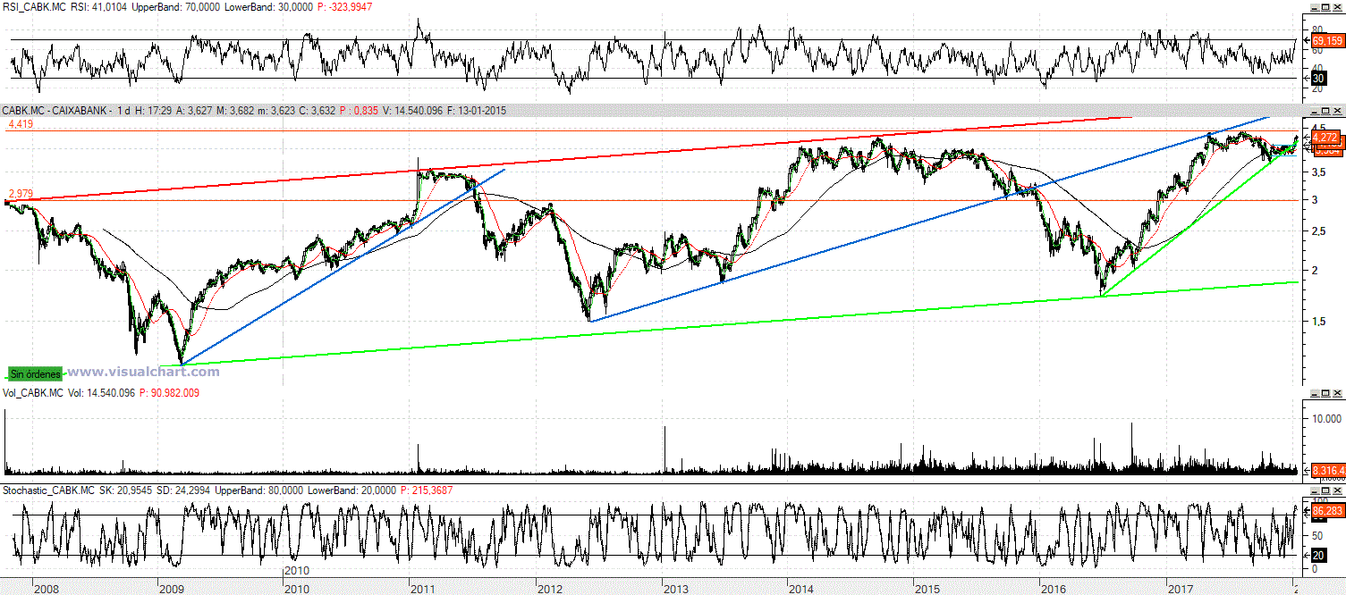Click the 2009 year label on time axis
This screenshot has height=595, width=1346.
(171, 589)
